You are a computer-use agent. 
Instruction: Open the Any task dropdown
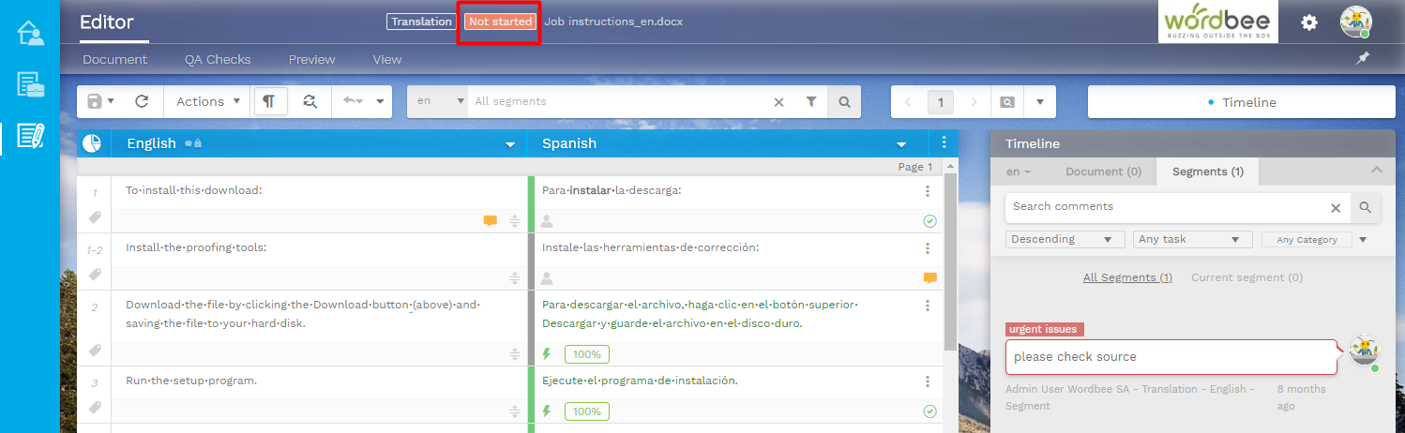tap(1192, 239)
